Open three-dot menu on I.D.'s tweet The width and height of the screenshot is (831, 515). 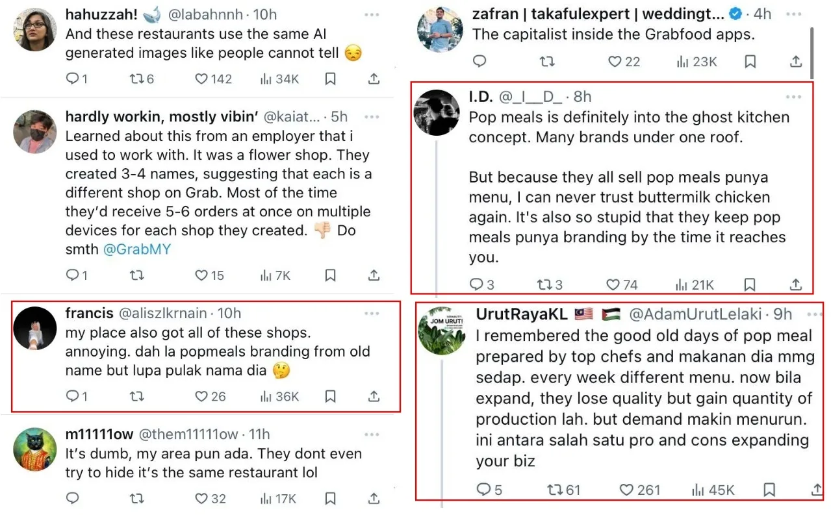pos(793,97)
